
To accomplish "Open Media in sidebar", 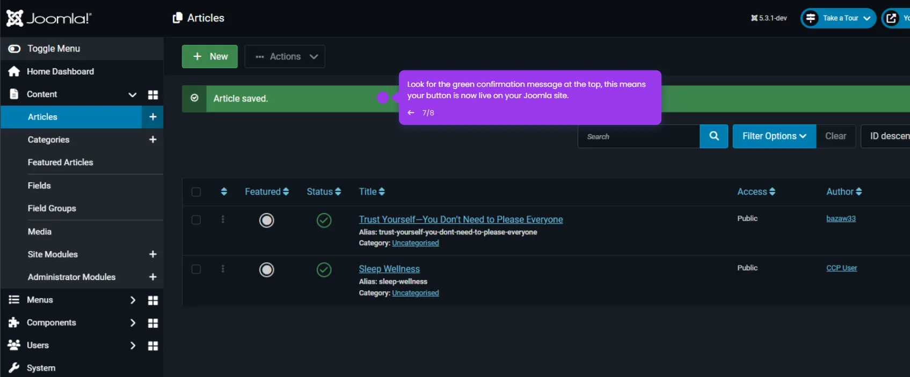I will 40,232.
